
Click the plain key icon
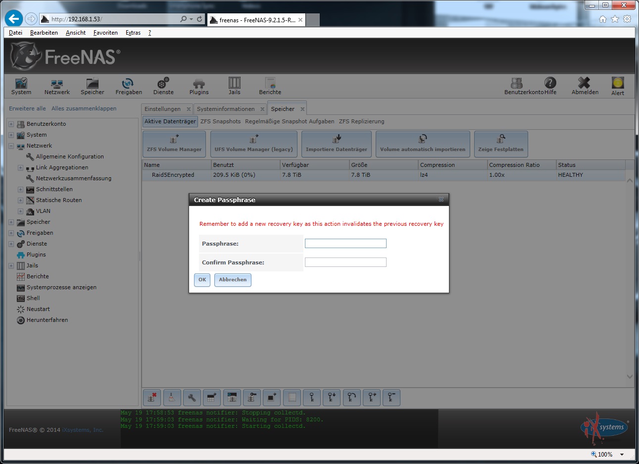(312, 398)
